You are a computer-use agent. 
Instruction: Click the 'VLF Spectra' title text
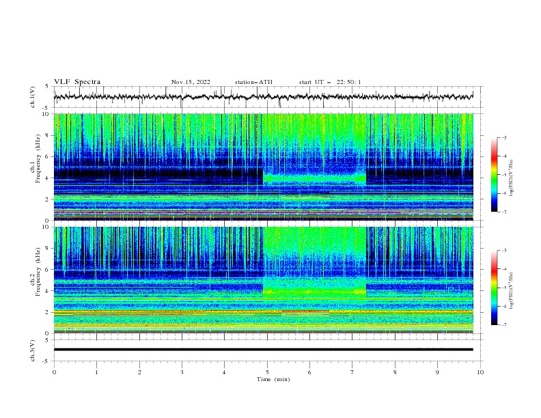77,82
